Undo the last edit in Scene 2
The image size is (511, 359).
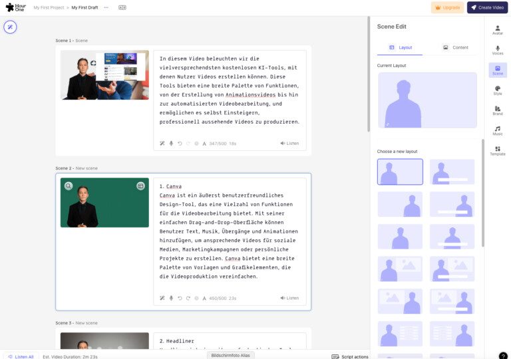(180, 298)
